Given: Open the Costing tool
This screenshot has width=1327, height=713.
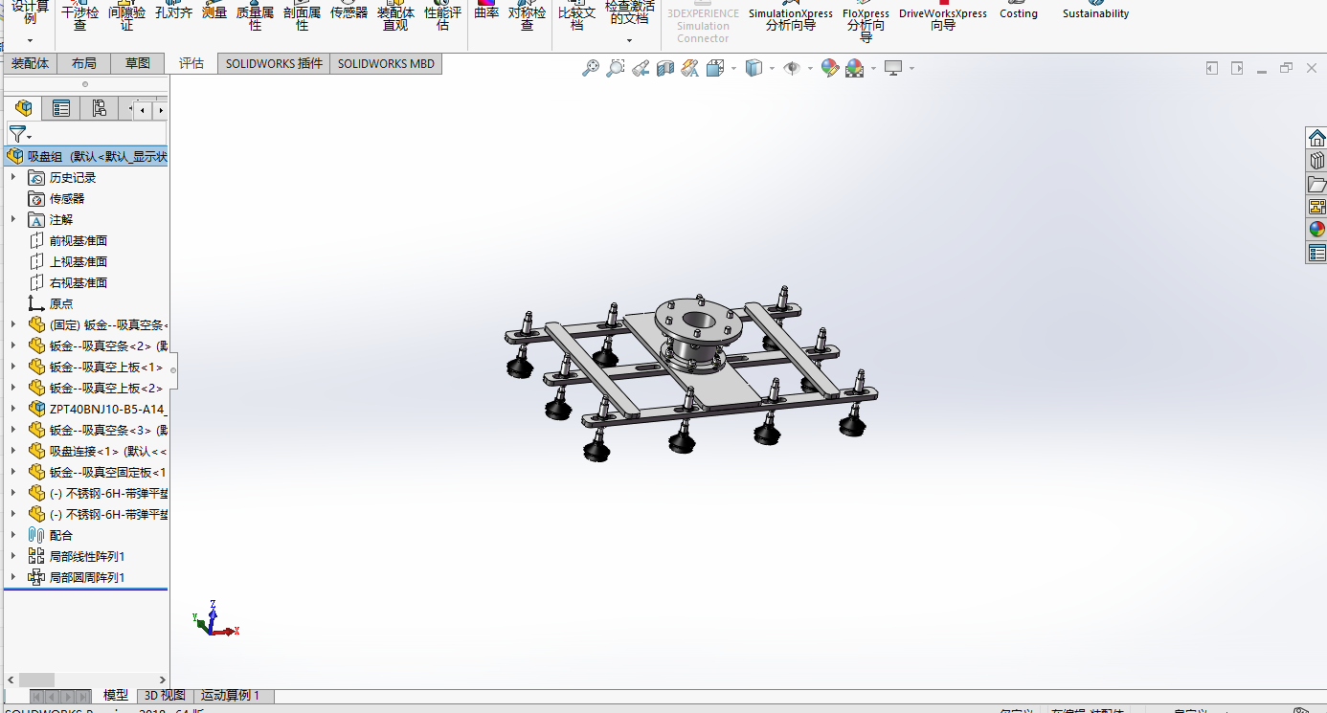Looking at the screenshot, I should tap(1019, 12).
